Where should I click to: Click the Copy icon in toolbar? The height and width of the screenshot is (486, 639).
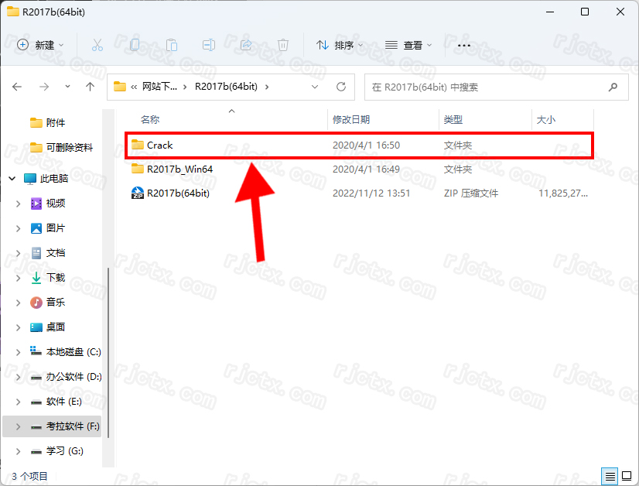135,45
